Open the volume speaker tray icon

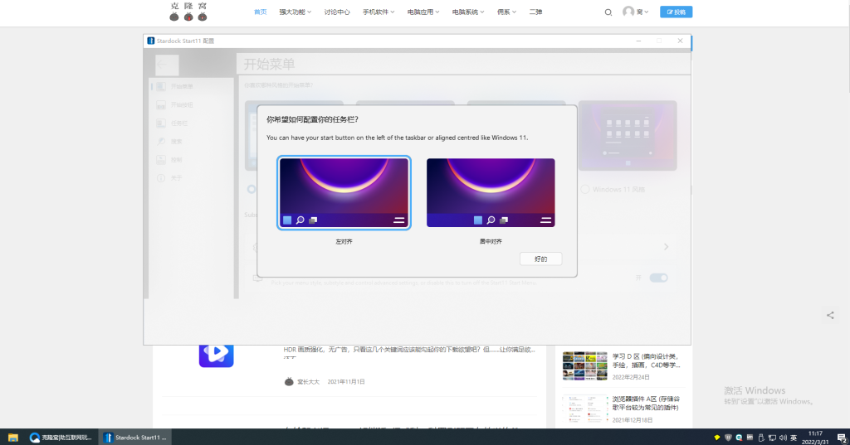coord(783,438)
